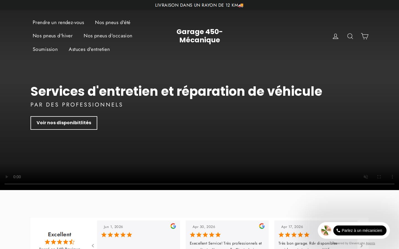Enter fullscreen mode for the video
This screenshot has height=249, width=399.
click(x=379, y=177)
